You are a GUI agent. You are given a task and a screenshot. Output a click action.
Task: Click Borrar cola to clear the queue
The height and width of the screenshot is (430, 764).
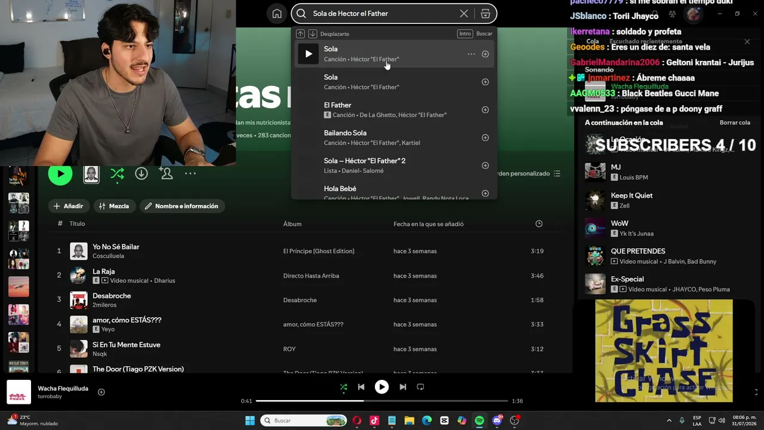(735, 123)
